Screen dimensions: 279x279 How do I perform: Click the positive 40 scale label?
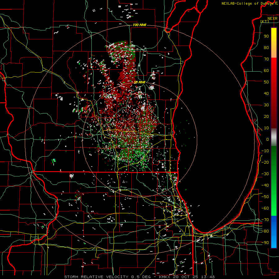pos(266,93)
